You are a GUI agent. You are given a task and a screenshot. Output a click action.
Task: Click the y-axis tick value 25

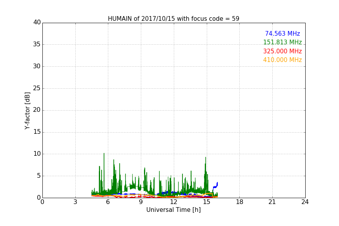[37, 88]
